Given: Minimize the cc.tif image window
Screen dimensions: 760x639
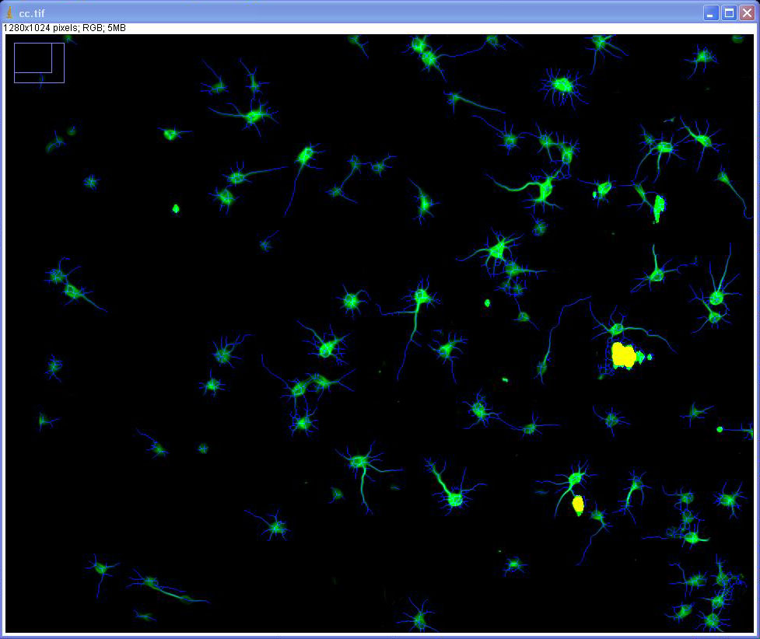Looking at the screenshot, I should pyautogui.click(x=711, y=13).
